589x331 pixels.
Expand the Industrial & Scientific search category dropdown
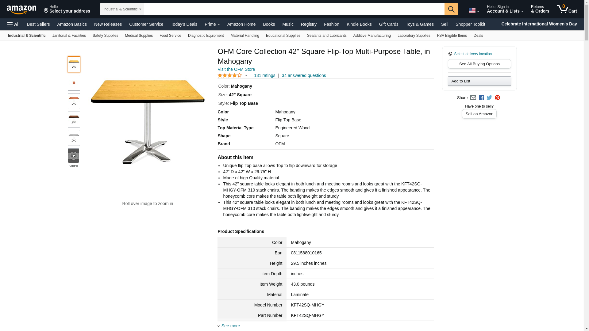122,9
